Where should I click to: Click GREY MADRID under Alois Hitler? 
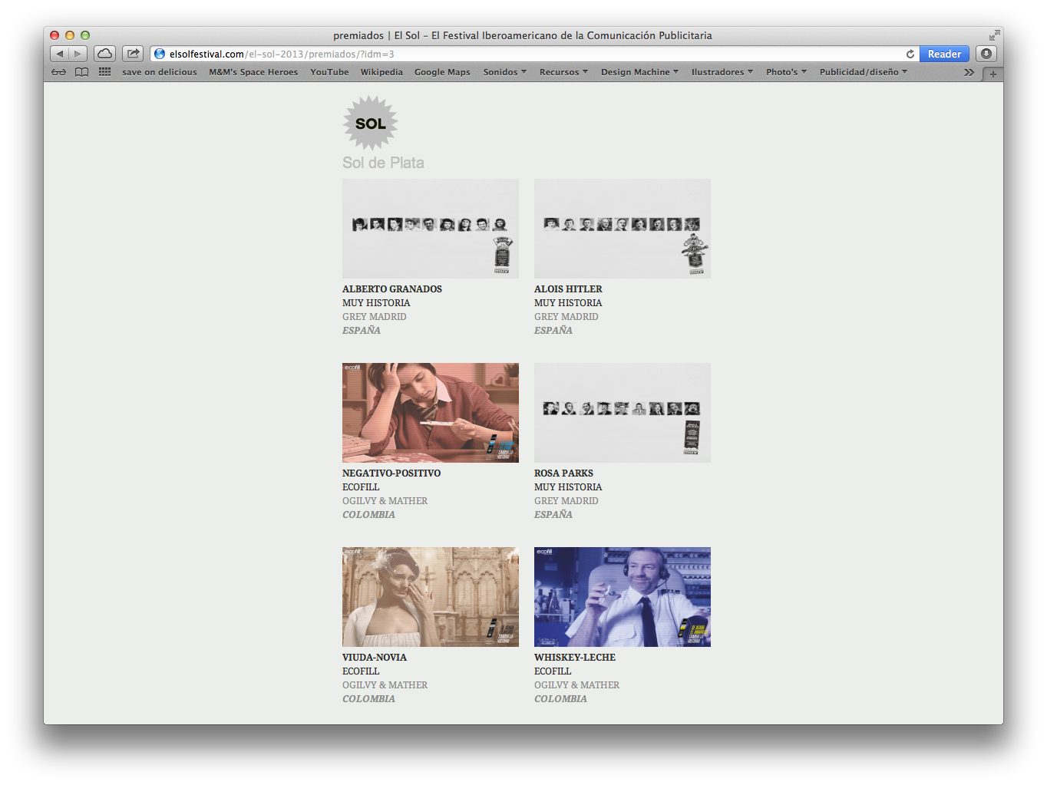pyautogui.click(x=566, y=317)
